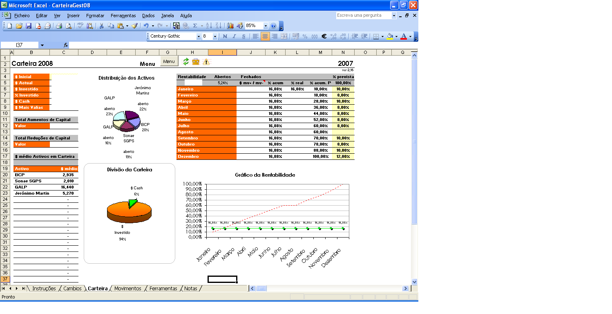This screenshot has height=314, width=612.
Task: Click the Divisão da Carteira pie chart
Action: tap(129, 211)
